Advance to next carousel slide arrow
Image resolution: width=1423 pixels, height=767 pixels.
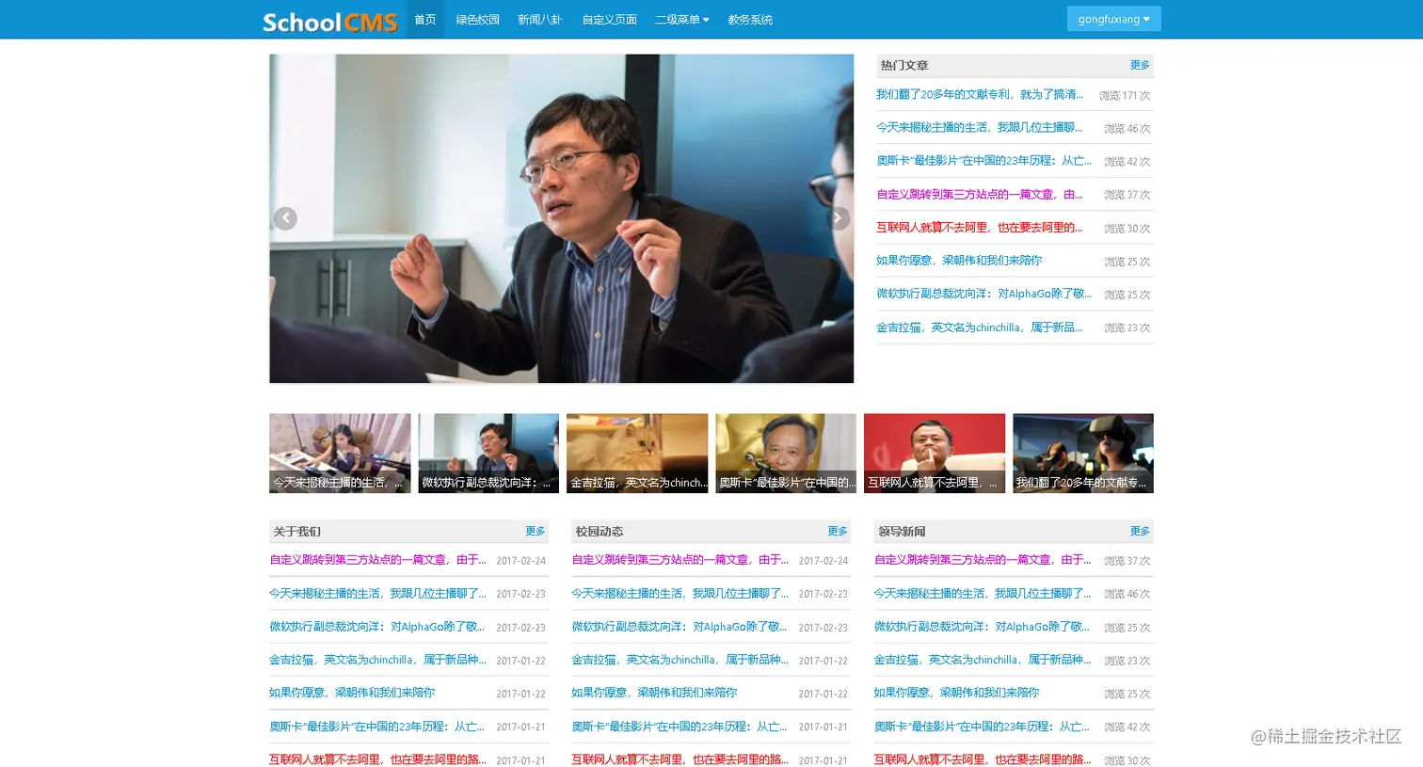(838, 218)
